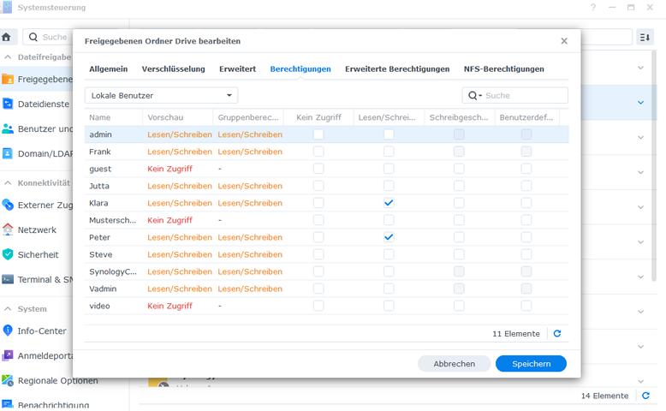Collapse the System section

[x=8, y=309]
